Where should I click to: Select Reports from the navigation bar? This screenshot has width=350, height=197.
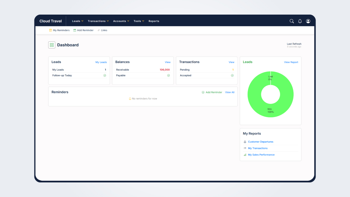click(154, 21)
